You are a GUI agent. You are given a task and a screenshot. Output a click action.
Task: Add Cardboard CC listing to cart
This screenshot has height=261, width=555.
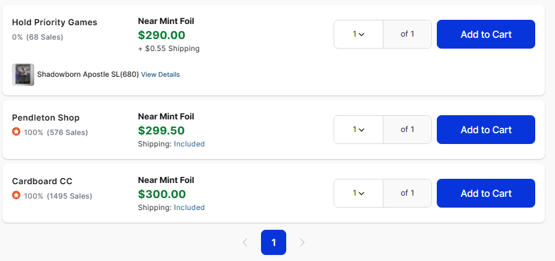(x=485, y=193)
